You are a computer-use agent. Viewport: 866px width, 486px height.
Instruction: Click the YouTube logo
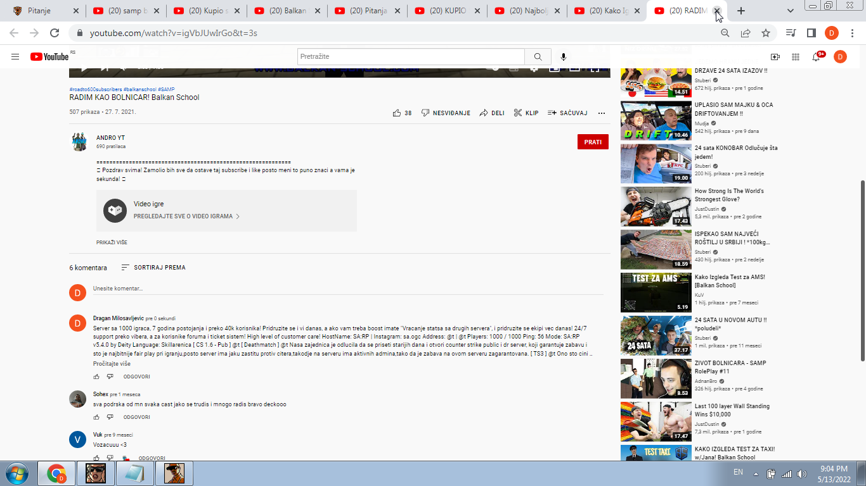(49, 57)
